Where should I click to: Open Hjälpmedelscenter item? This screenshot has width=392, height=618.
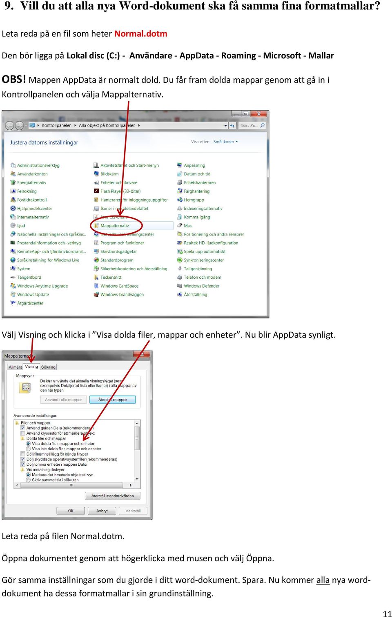[31, 208]
